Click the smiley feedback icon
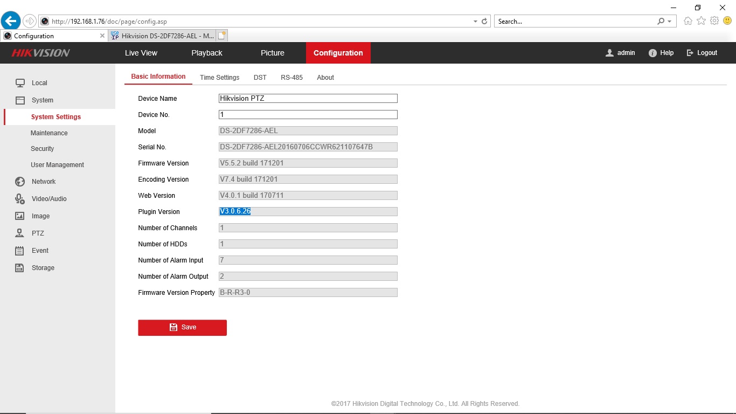Screen dimensions: 736x414 [727, 20]
